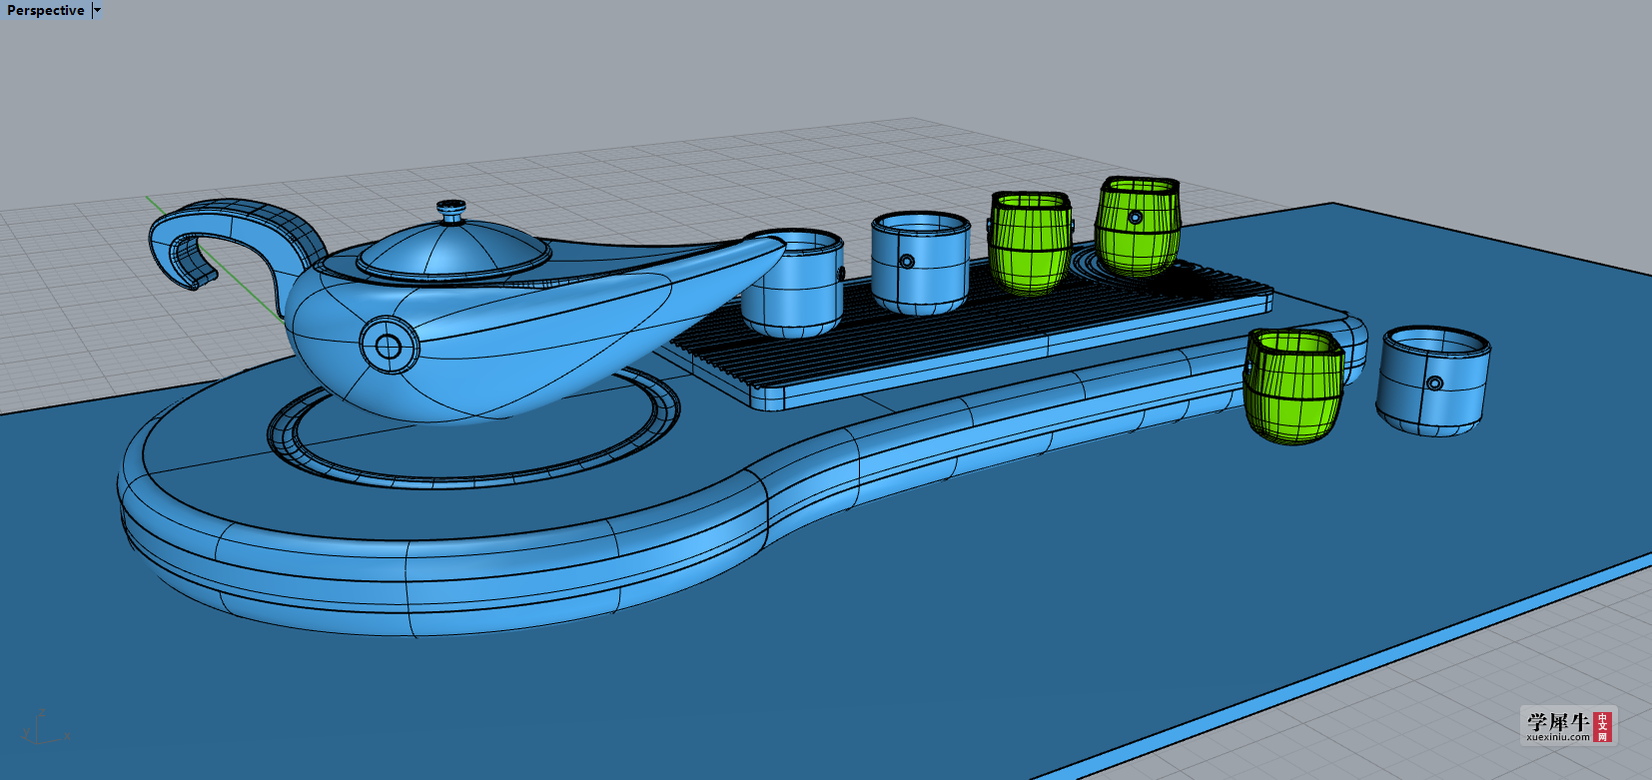
Task: Select the first green cup on the tray
Action: pyautogui.click(x=1031, y=243)
